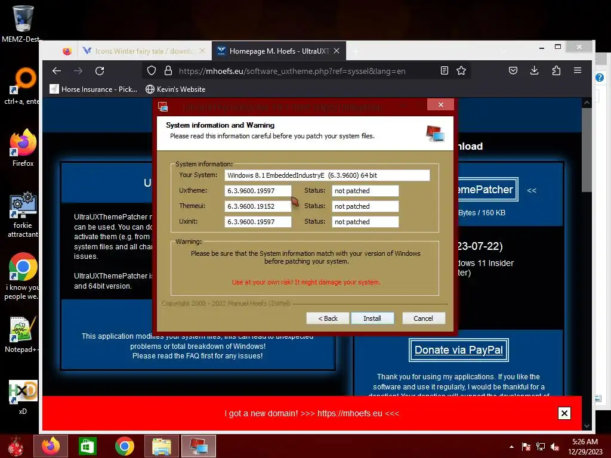The height and width of the screenshot is (458, 611).
Task: Open the 'Horse Insurance - Pick...' bookmark
Action: [x=94, y=89]
